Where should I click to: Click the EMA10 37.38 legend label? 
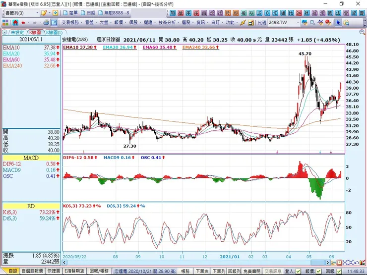tap(80, 47)
